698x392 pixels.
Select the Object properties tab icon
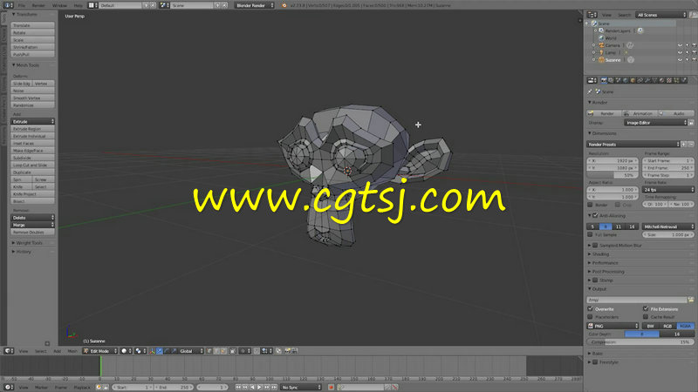[x=633, y=80]
